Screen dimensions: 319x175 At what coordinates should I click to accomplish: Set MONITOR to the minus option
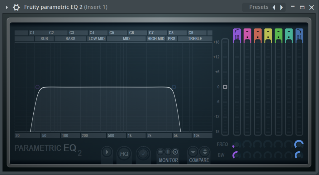(x=160, y=152)
